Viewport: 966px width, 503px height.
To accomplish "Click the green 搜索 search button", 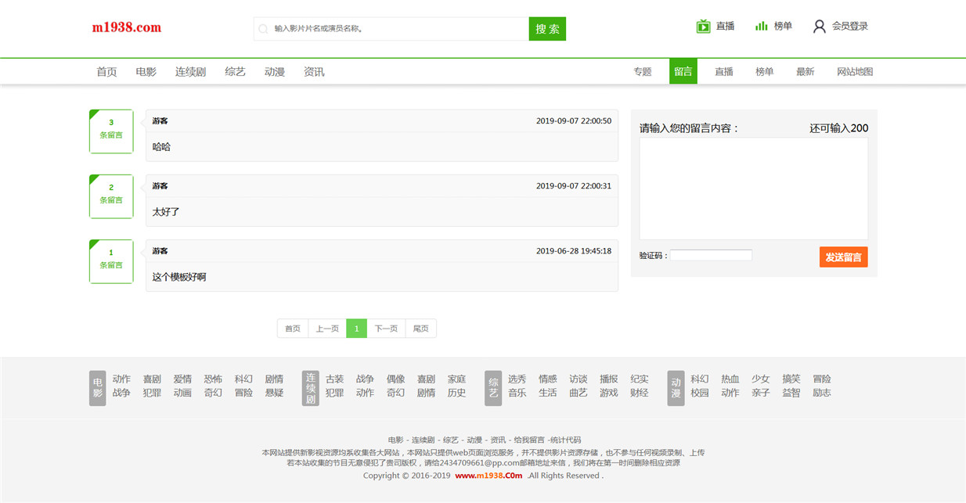I will coord(547,29).
